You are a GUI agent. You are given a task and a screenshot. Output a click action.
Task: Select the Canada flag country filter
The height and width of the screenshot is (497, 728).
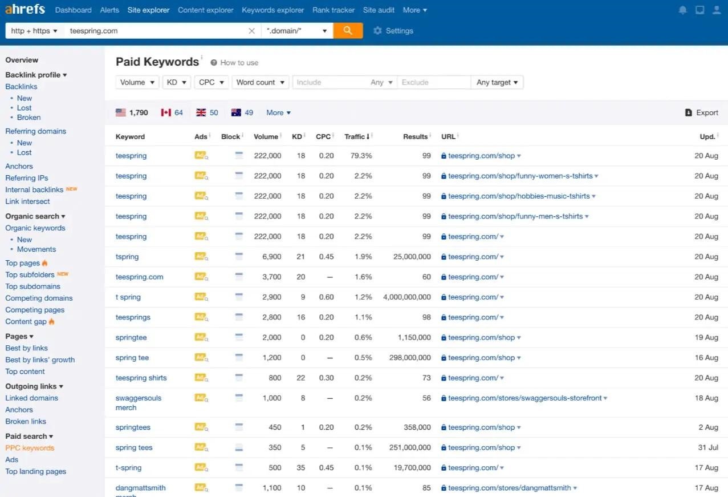click(172, 113)
